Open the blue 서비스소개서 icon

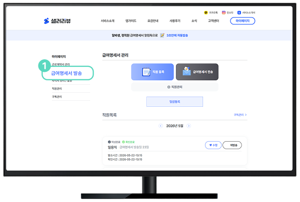click(x=239, y=12)
